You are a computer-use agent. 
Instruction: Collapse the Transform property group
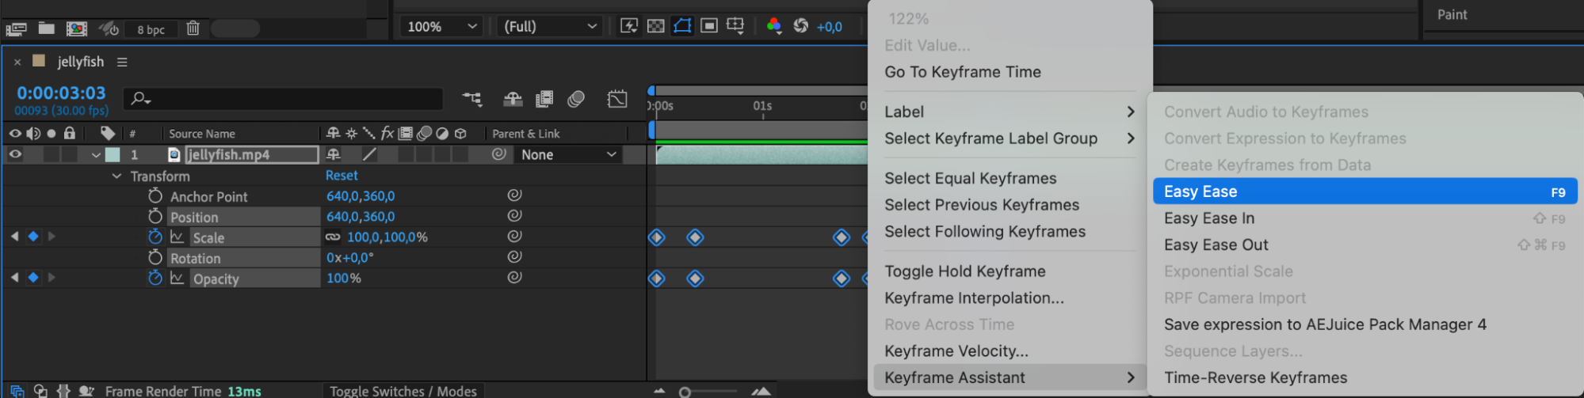click(116, 176)
